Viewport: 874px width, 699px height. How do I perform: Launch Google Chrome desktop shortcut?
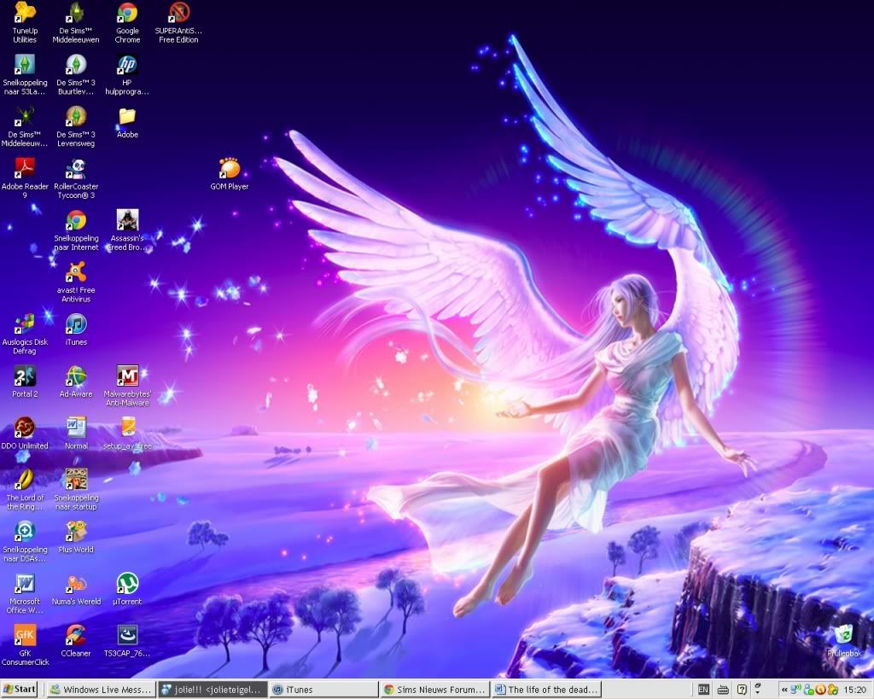pyautogui.click(x=127, y=22)
